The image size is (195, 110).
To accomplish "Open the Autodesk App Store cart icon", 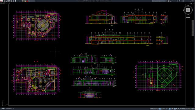I will pos(178,1).
